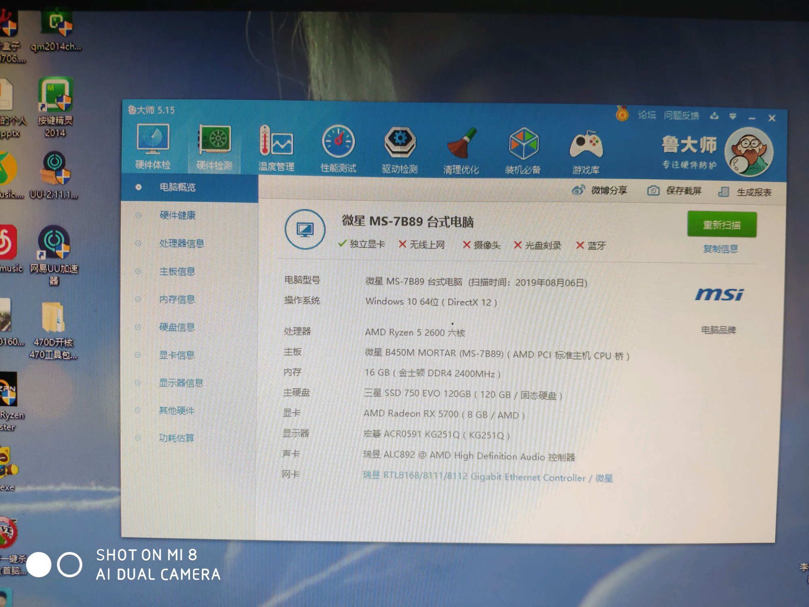
Task: Click the computer monitor circle icon
Action: tap(305, 229)
